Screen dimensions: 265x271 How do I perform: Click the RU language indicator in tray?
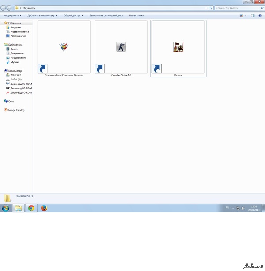point(227,207)
